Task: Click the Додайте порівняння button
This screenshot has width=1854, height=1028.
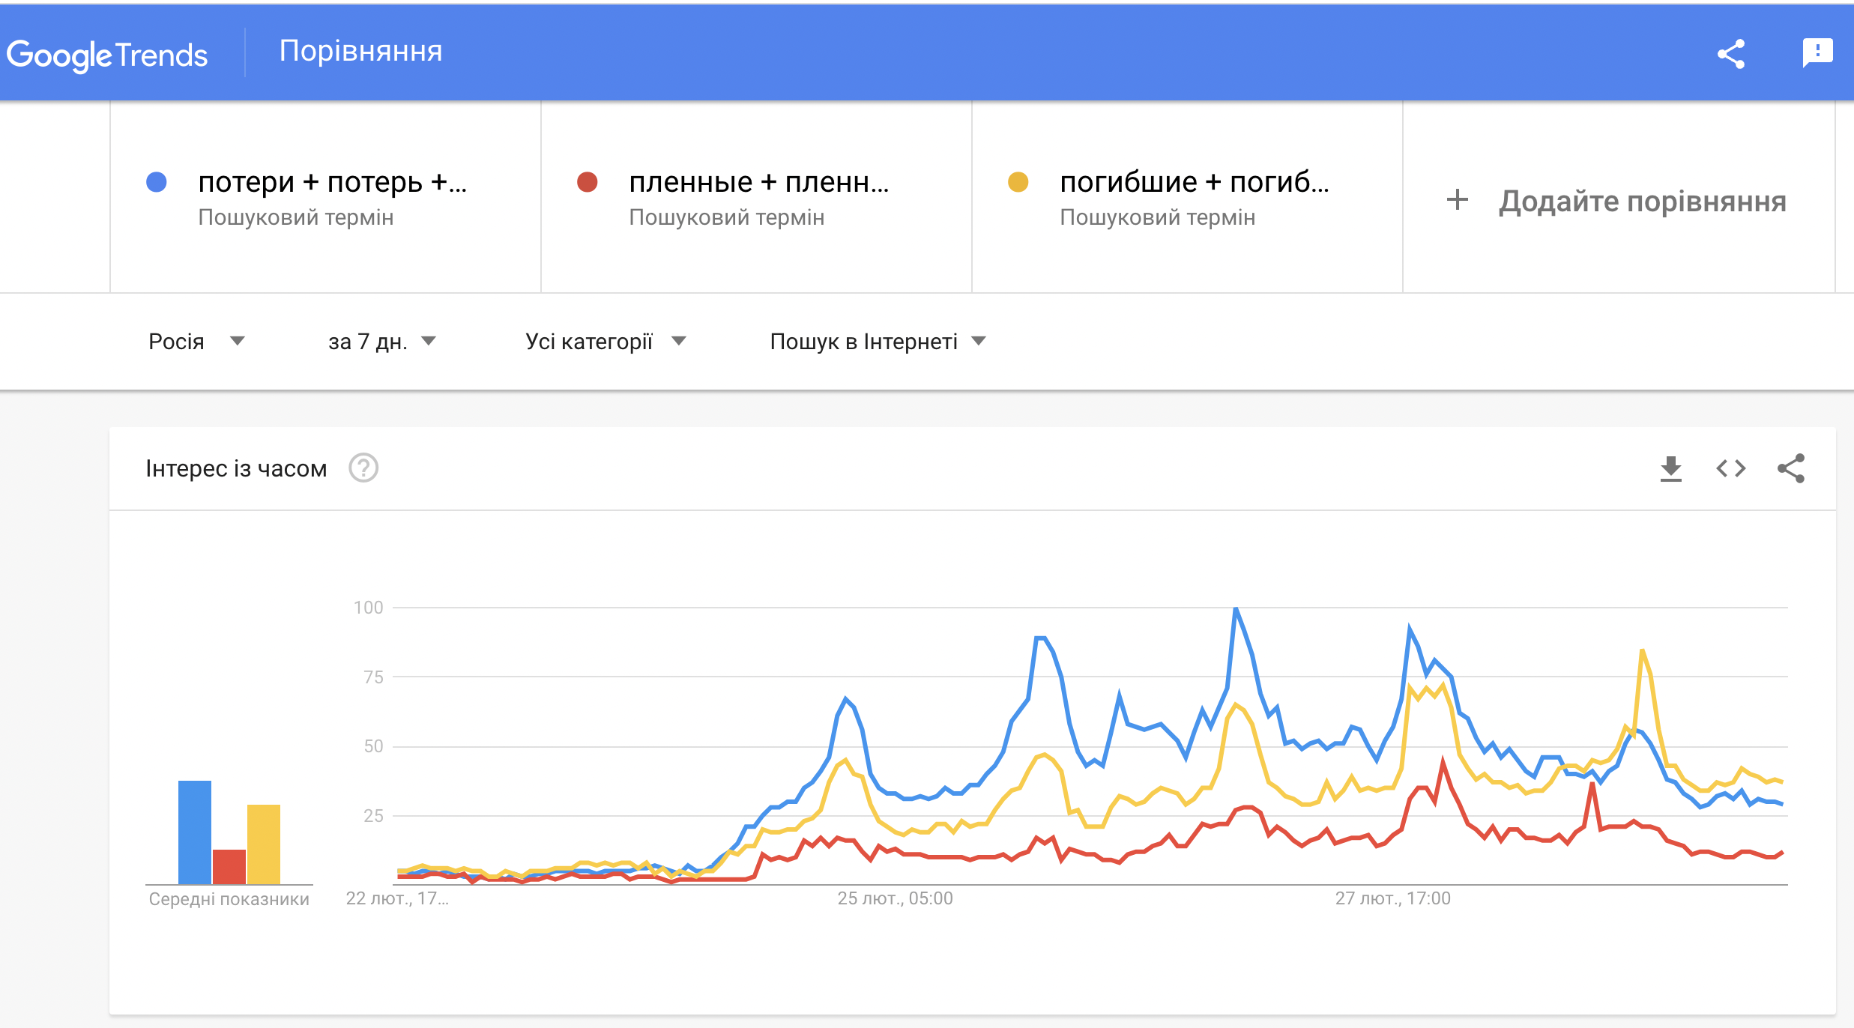Action: [x=1642, y=201]
